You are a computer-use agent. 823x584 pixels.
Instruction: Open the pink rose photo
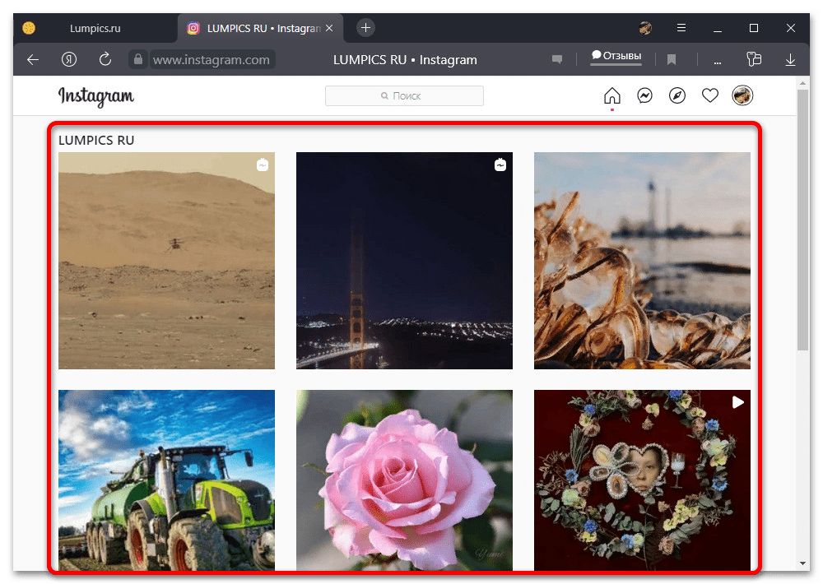pos(404,480)
